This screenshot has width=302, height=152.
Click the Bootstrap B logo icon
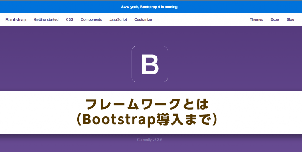click(x=150, y=64)
